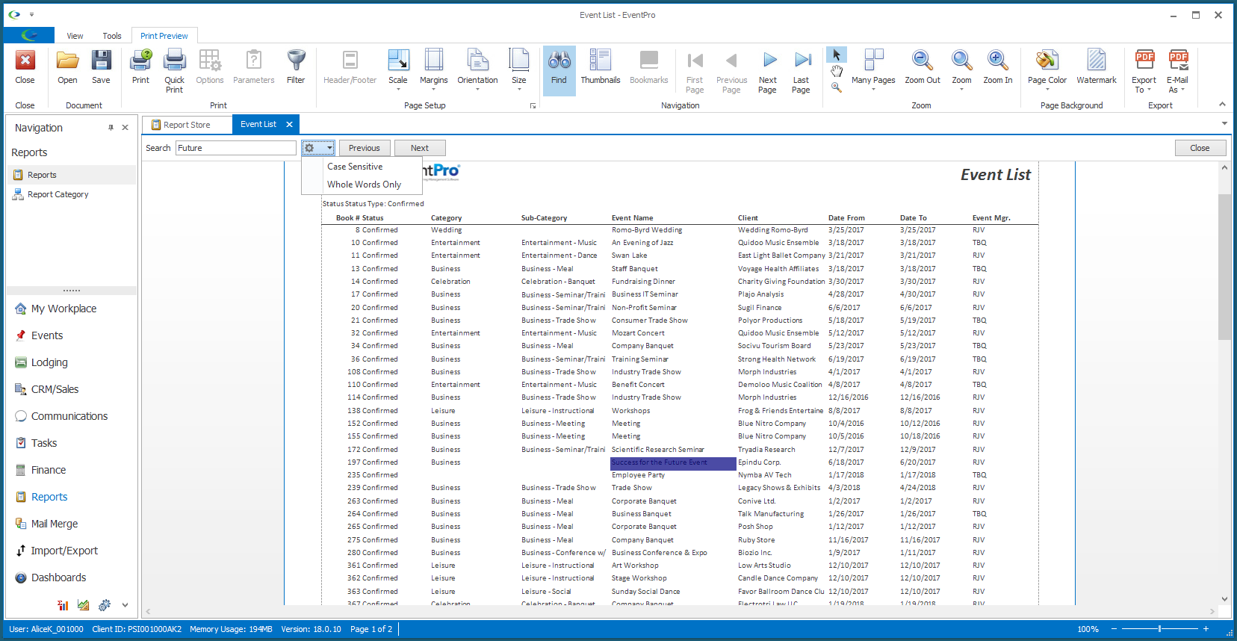Expand Export To dropdown arrow
Screen dimensions: 1237x641
click(x=1149, y=90)
